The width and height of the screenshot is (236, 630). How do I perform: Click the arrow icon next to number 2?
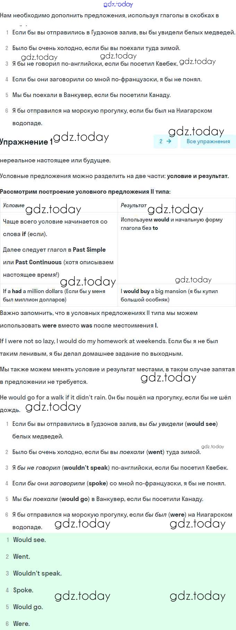tap(169, 142)
